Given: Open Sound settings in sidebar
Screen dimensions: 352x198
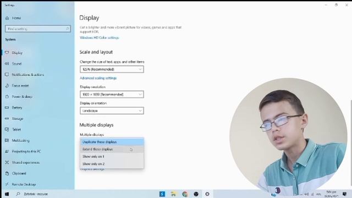Looking at the screenshot, I should pos(16,64).
